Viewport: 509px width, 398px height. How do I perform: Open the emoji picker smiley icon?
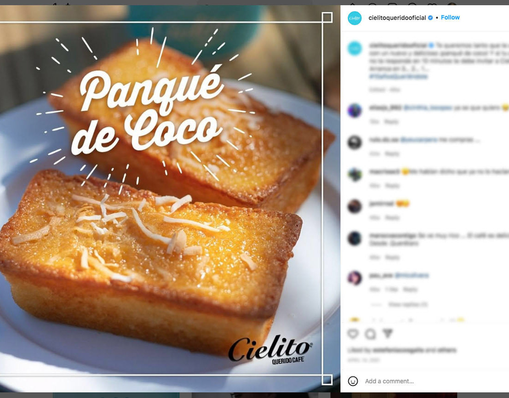[353, 381]
